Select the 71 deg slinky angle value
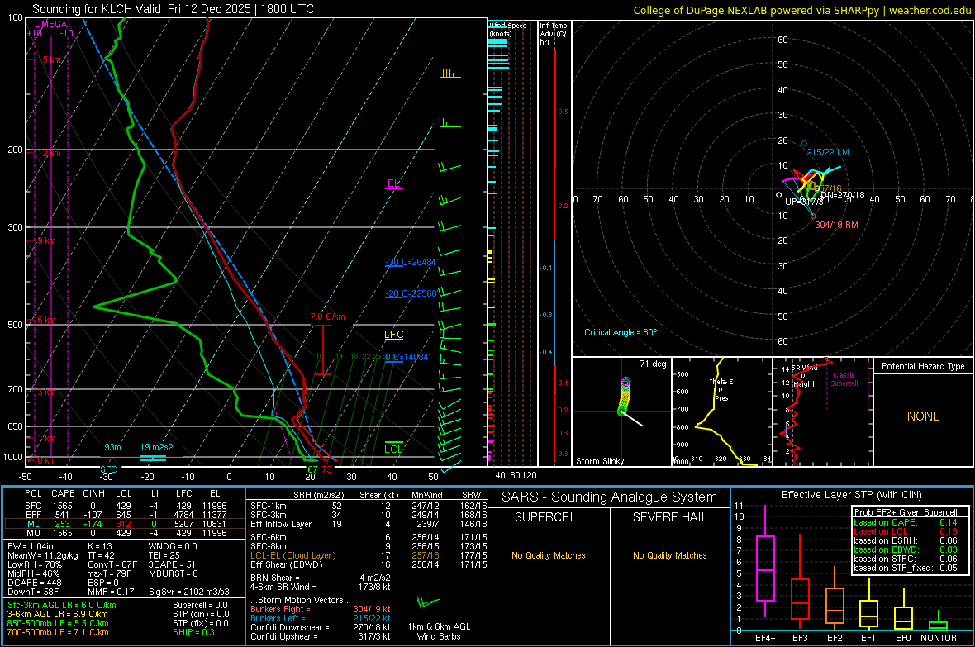Image resolution: width=975 pixels, height=647 pixels. pyautogui.click(x=653, y=364)
